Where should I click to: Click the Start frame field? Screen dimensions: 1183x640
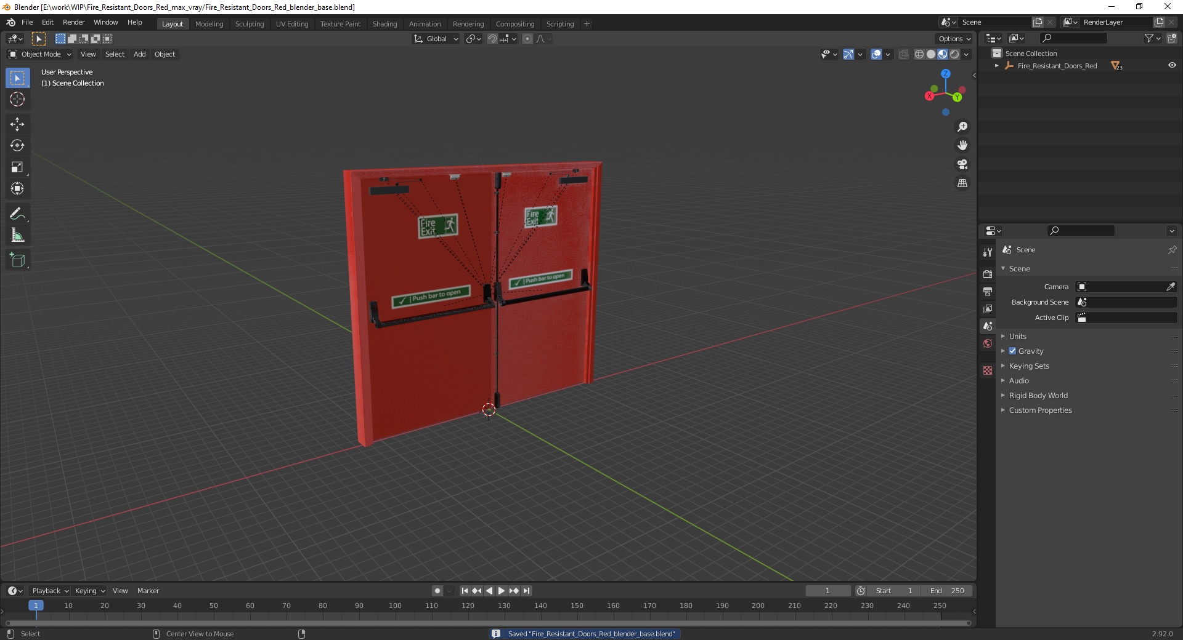click(894, 591)
